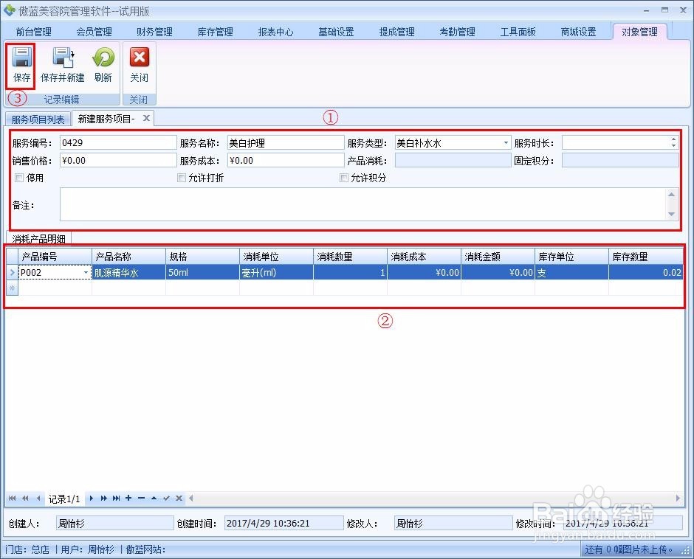694x559 pixels.
Task: Switch to the 服务项目列表 tab
Action: click(38, 118)
